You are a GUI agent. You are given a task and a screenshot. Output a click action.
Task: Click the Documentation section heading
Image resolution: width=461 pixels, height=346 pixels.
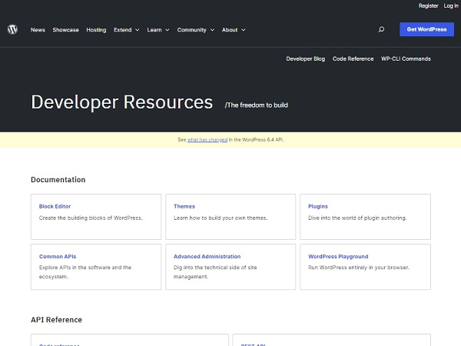pyautogui.click(x=58, y=179)
